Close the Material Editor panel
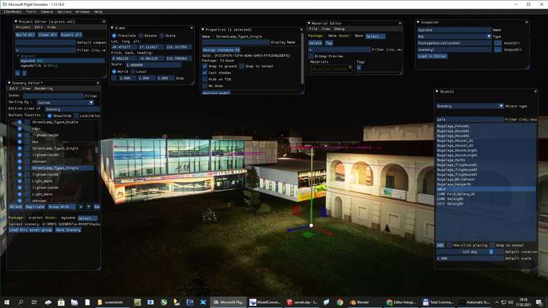 coord(400,23)
